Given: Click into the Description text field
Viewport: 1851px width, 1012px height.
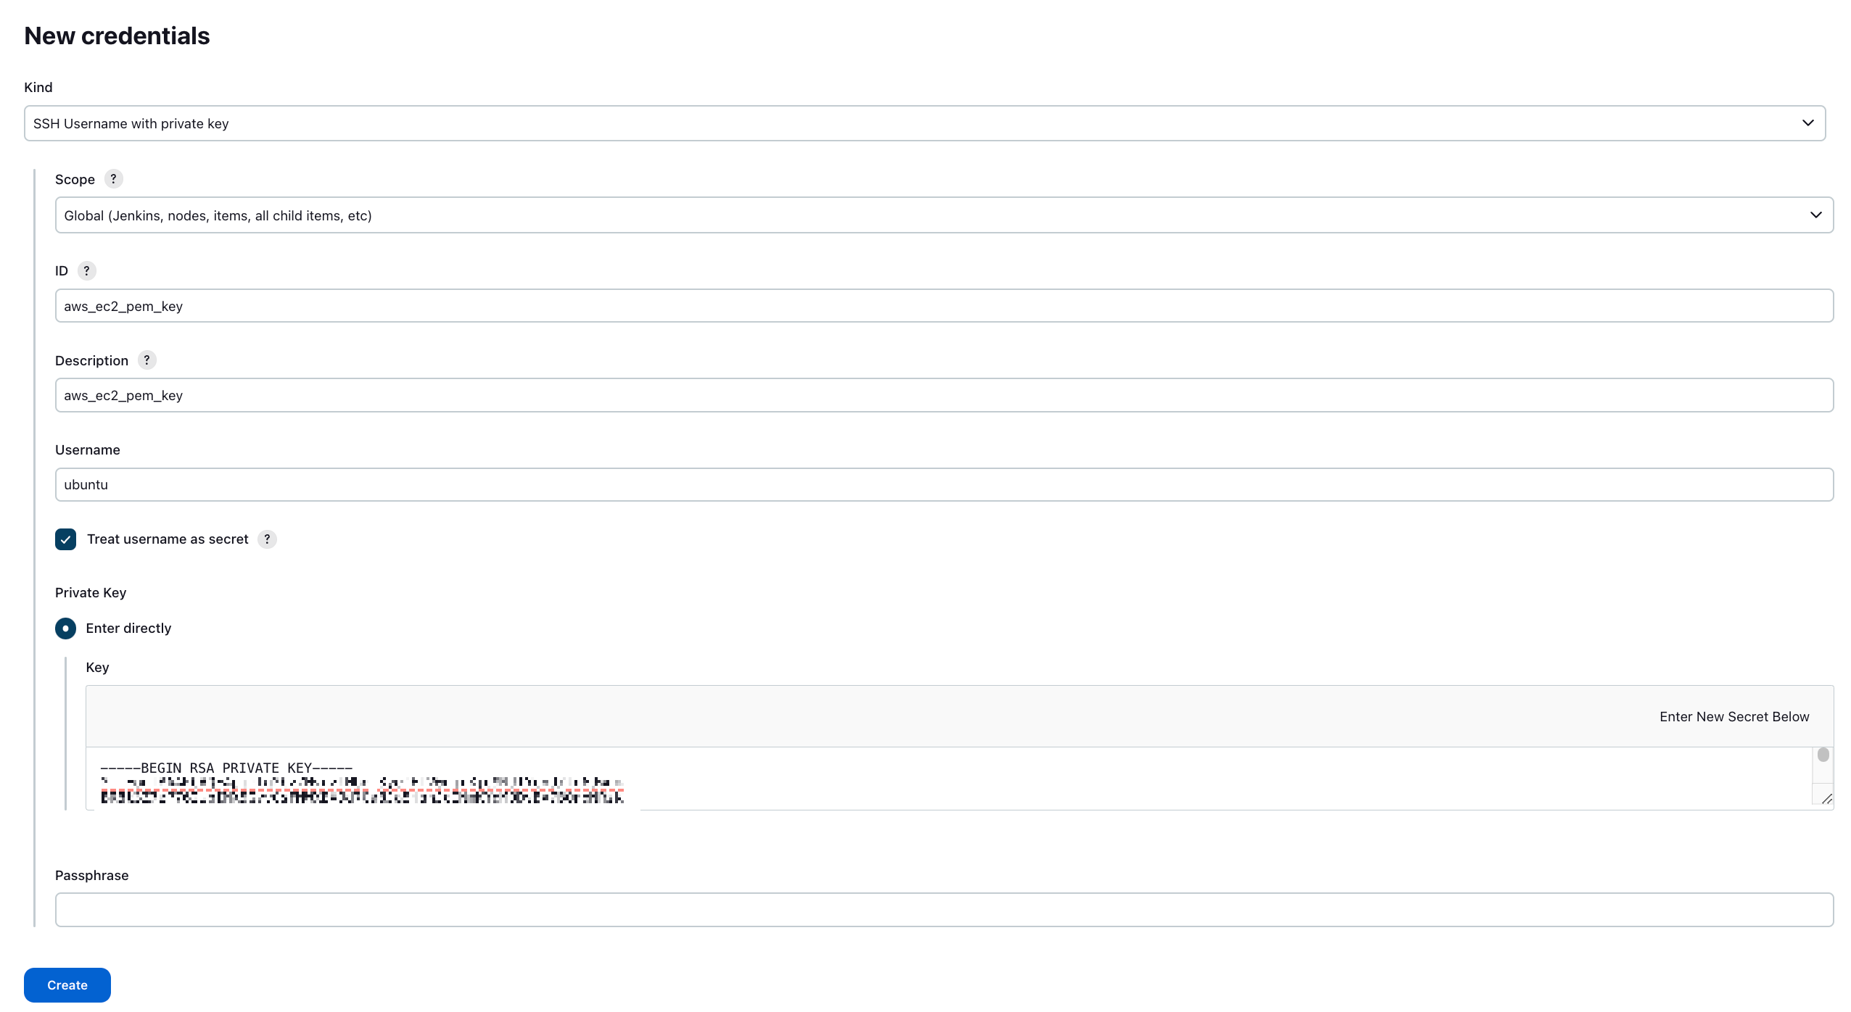Looking at the screenshot, I should (x=943, y=395).
